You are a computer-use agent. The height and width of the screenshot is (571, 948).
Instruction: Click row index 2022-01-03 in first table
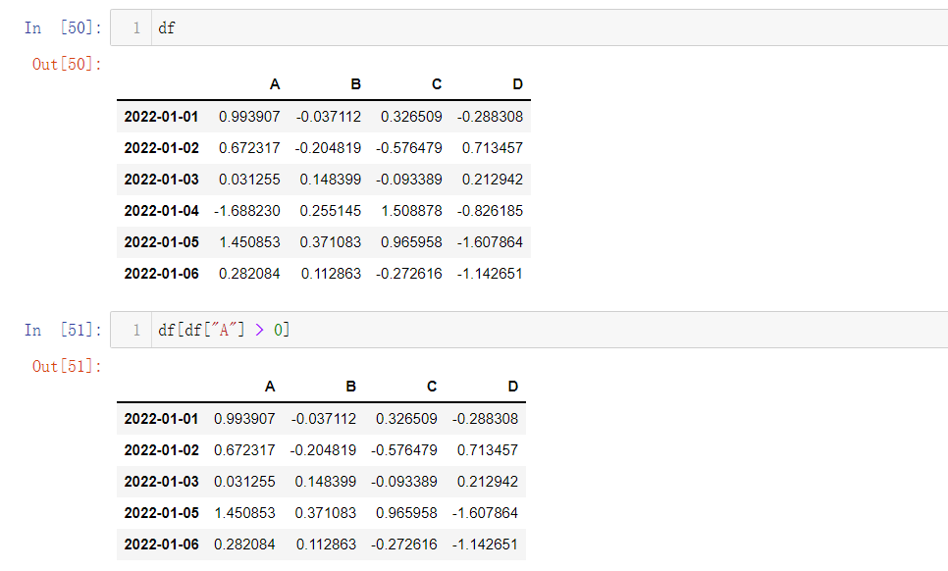pyautogui.click(x=161, y=180)
